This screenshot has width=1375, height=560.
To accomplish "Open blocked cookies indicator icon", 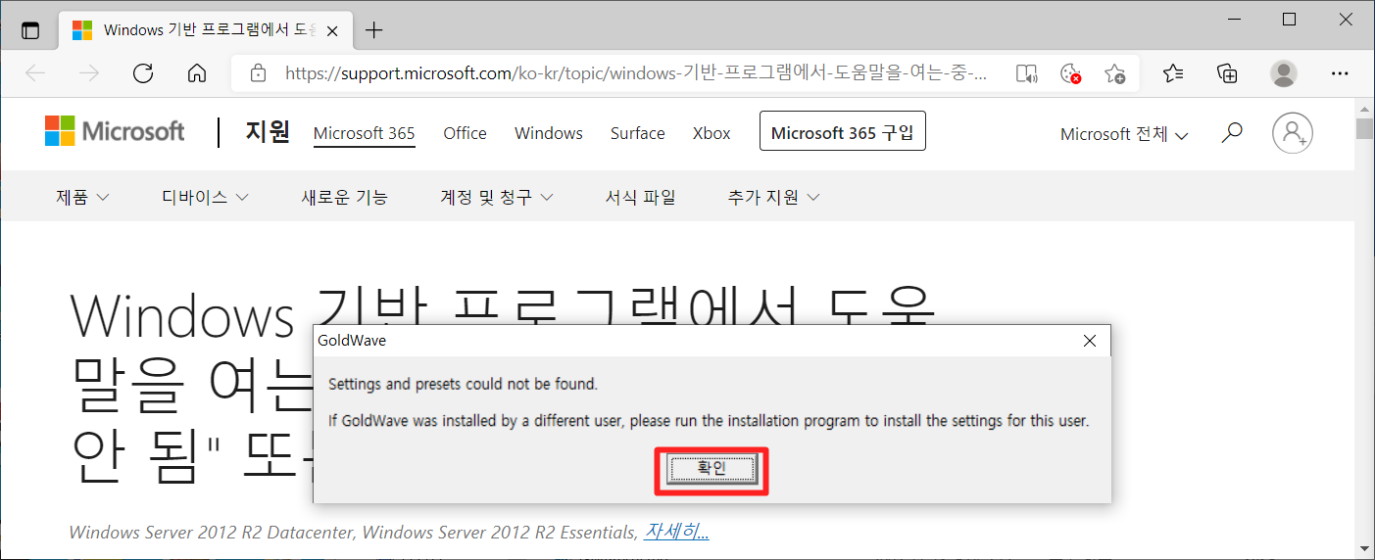I will (x=1070, y=73).
